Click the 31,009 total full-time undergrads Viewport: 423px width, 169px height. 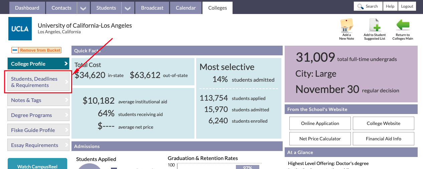pyautogui.click(x=346, y=58)
